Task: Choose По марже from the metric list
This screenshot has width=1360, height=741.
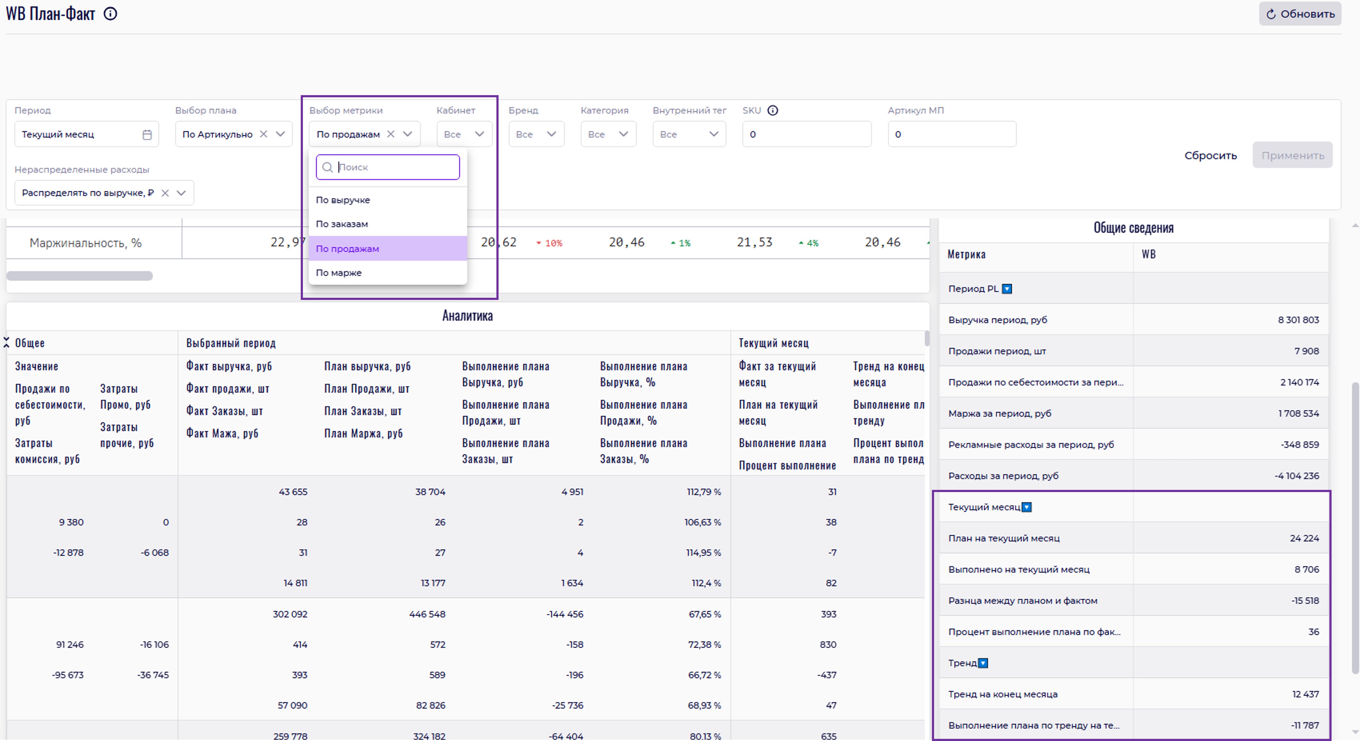Action: [x=339, y=273]
